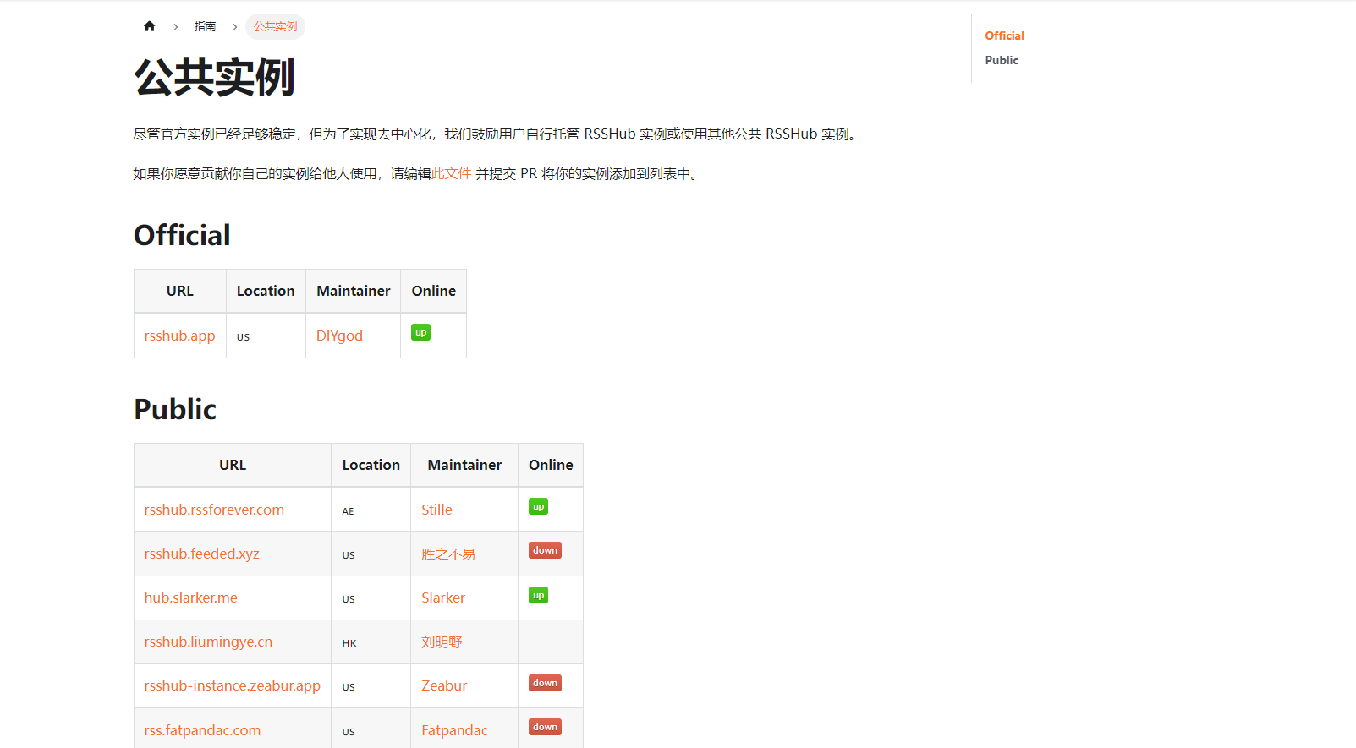Image resolution: width=1356 pixels, height=748 pixels.
Task: Visit maintainer Zeabur's profile
Action: point(444,685)
